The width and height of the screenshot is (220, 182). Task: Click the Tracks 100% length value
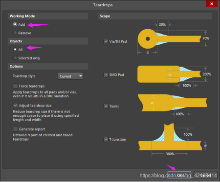pyautogui.click(x=180, y=114)
